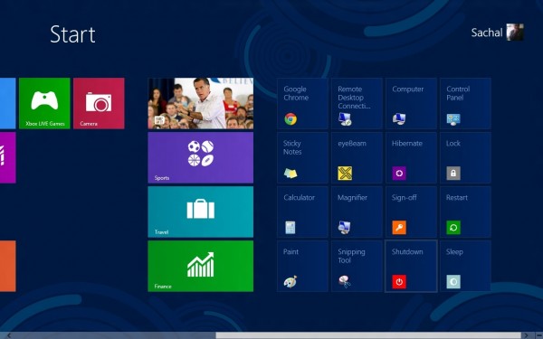Open the Google Chrome tile
This screenshot has width=543, height=339.
302,103
